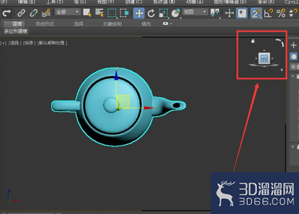The image size is (299, 214).
Task: Click viewport 标准 label
Action: coord(29,43)
